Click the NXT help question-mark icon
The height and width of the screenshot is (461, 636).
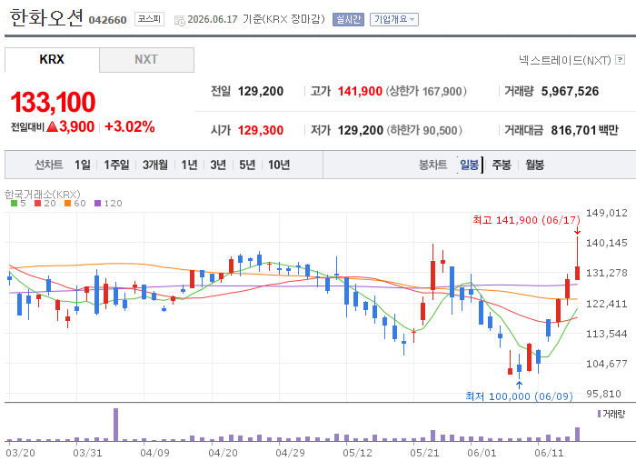coord(620,60)
